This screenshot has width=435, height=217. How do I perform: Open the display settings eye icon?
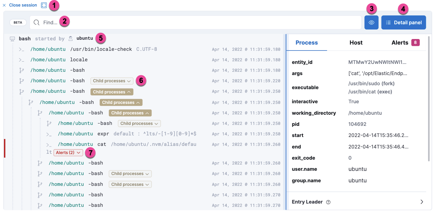pyautogui.click(x=371, y=22)
